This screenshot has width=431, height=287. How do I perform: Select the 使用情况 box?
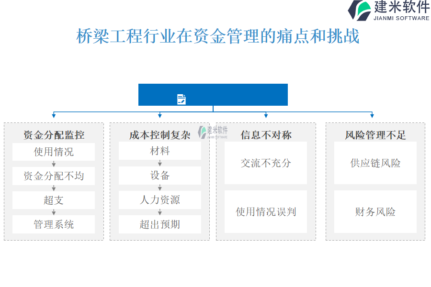coord(54,152)
